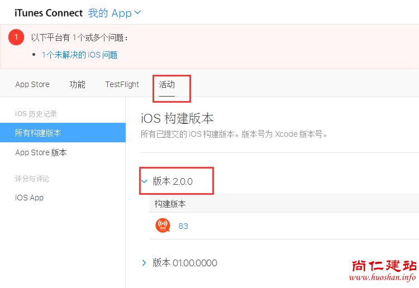
Task: Click the iOS 历史记录 sidebar heading
Action: click(36, 114)
